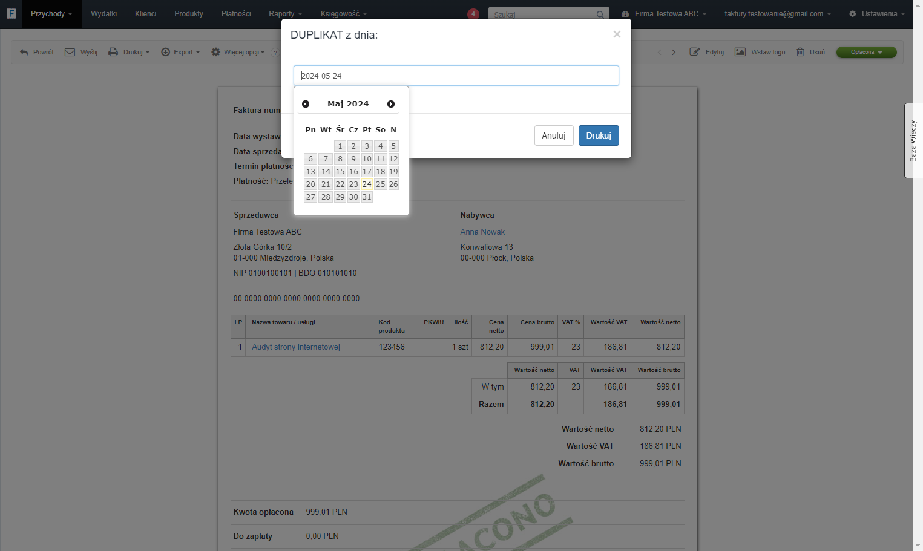Click the red notification badge
923x551 pixels.
pyautogui.click(x=473, y=13)
